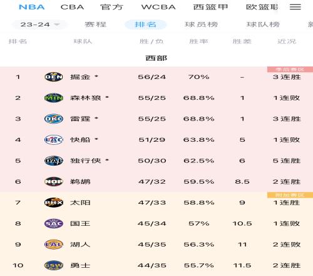Image resolution: width=313 pixels, height=276 pixels.
Task: Click the 太阳 team name
Action: [80, 203]
